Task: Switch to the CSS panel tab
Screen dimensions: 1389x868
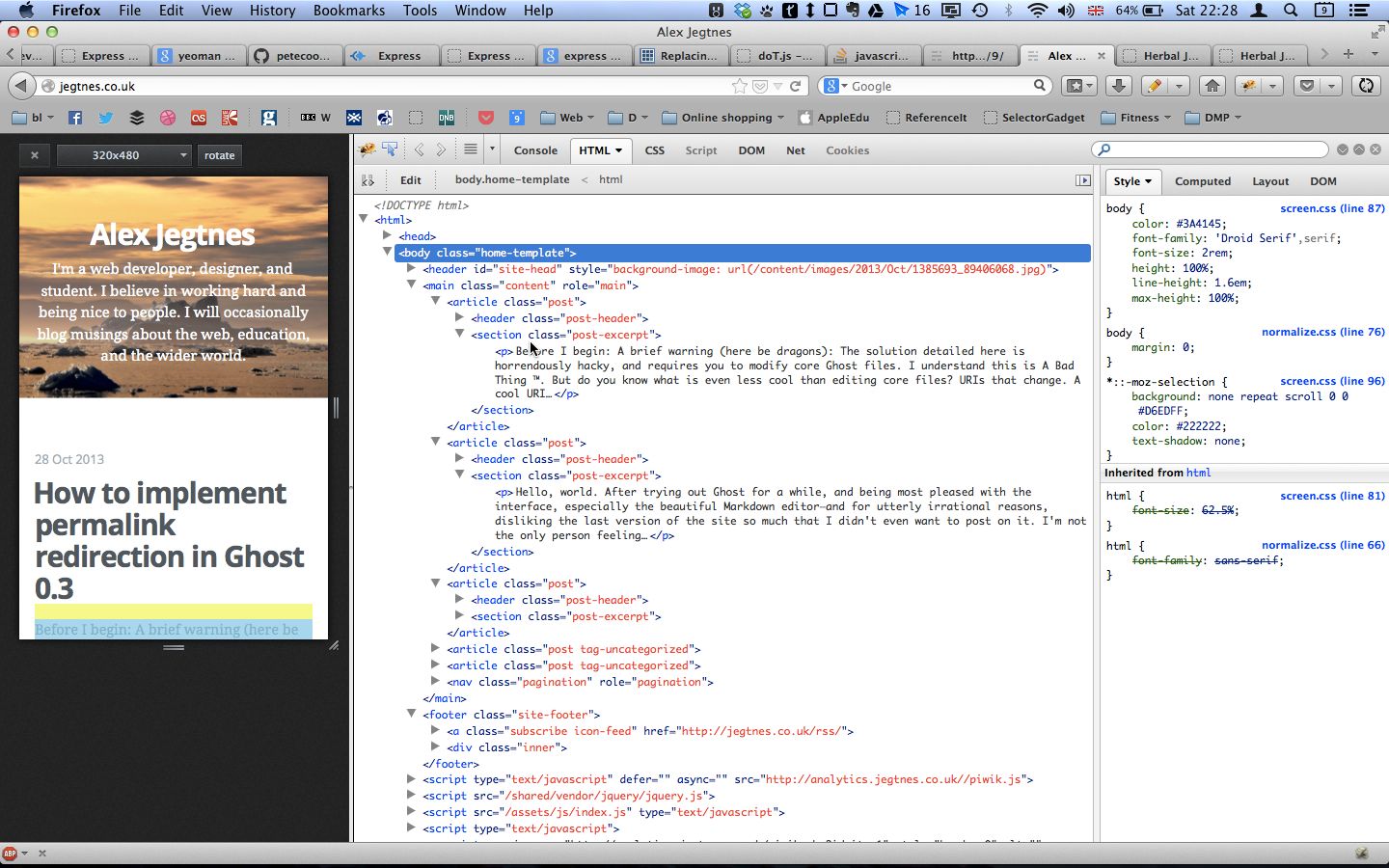Action: [654, 150]
